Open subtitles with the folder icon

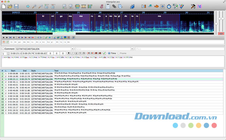click(x=10, y=6)
